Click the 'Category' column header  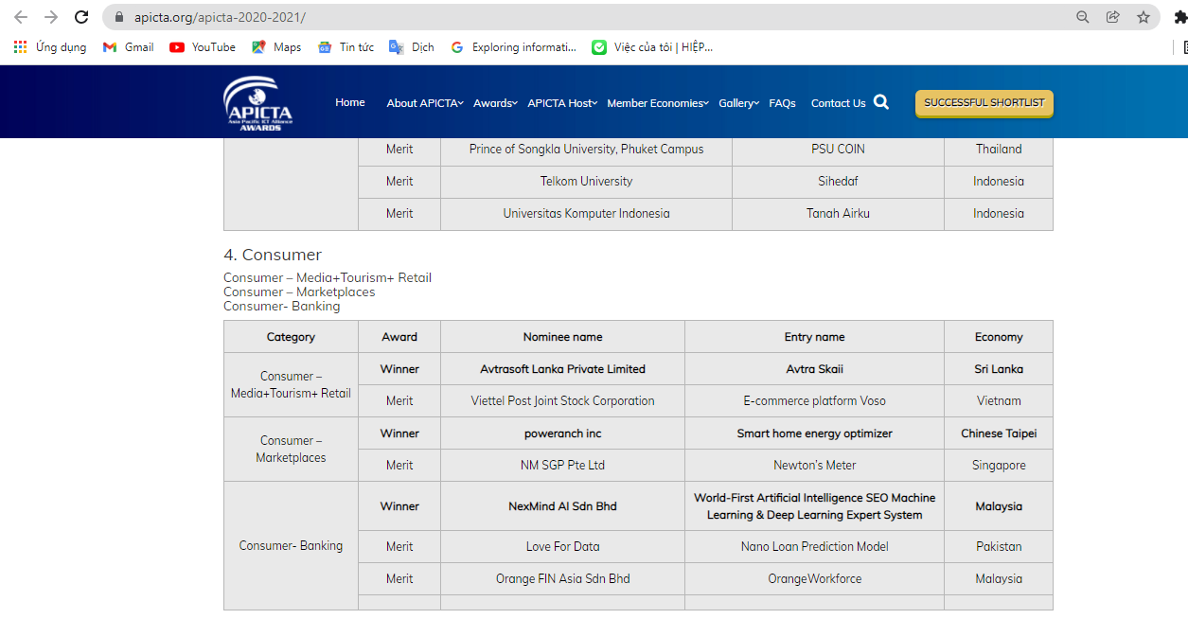[x=291, y=337]
